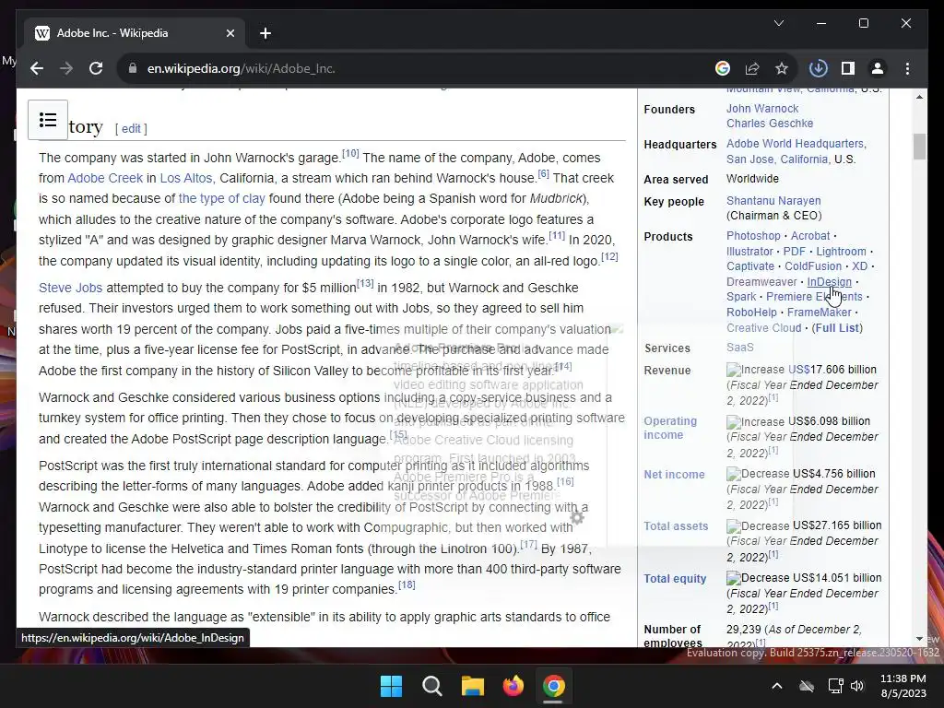Image resolution: width=944 pixels, height=708 pixels.
Task: Open the Full List link
Action: click(x=837, y=328)
